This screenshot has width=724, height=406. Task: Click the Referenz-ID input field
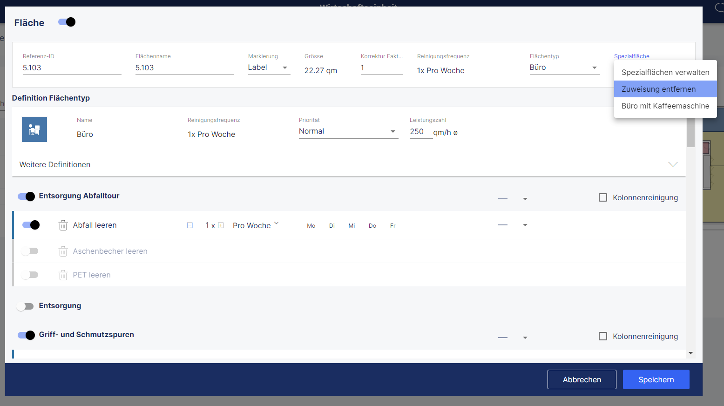[x=72, y=68]
